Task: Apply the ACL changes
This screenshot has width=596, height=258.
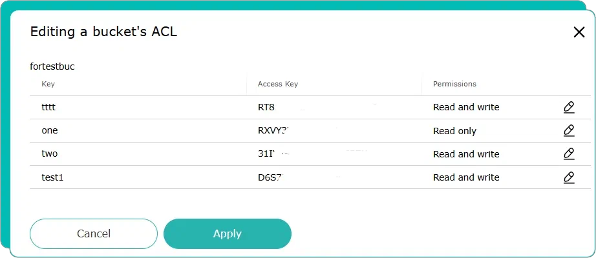Action: [x=228, y=233]
